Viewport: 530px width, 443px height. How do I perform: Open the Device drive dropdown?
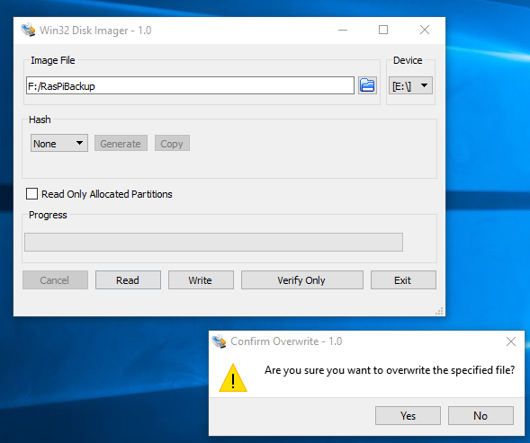pyautogui.click(x=410, y=85)
